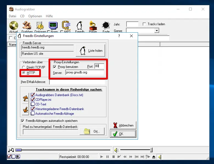Open Optionen gear toolbar icon

click(x=40, y=25)
